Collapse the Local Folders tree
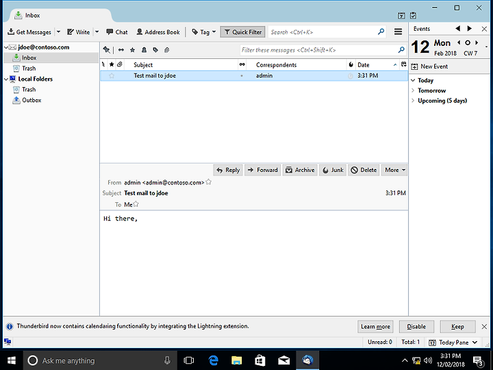Image resolution: width=493 pixels, height=370 pixels. click(6, 79)
